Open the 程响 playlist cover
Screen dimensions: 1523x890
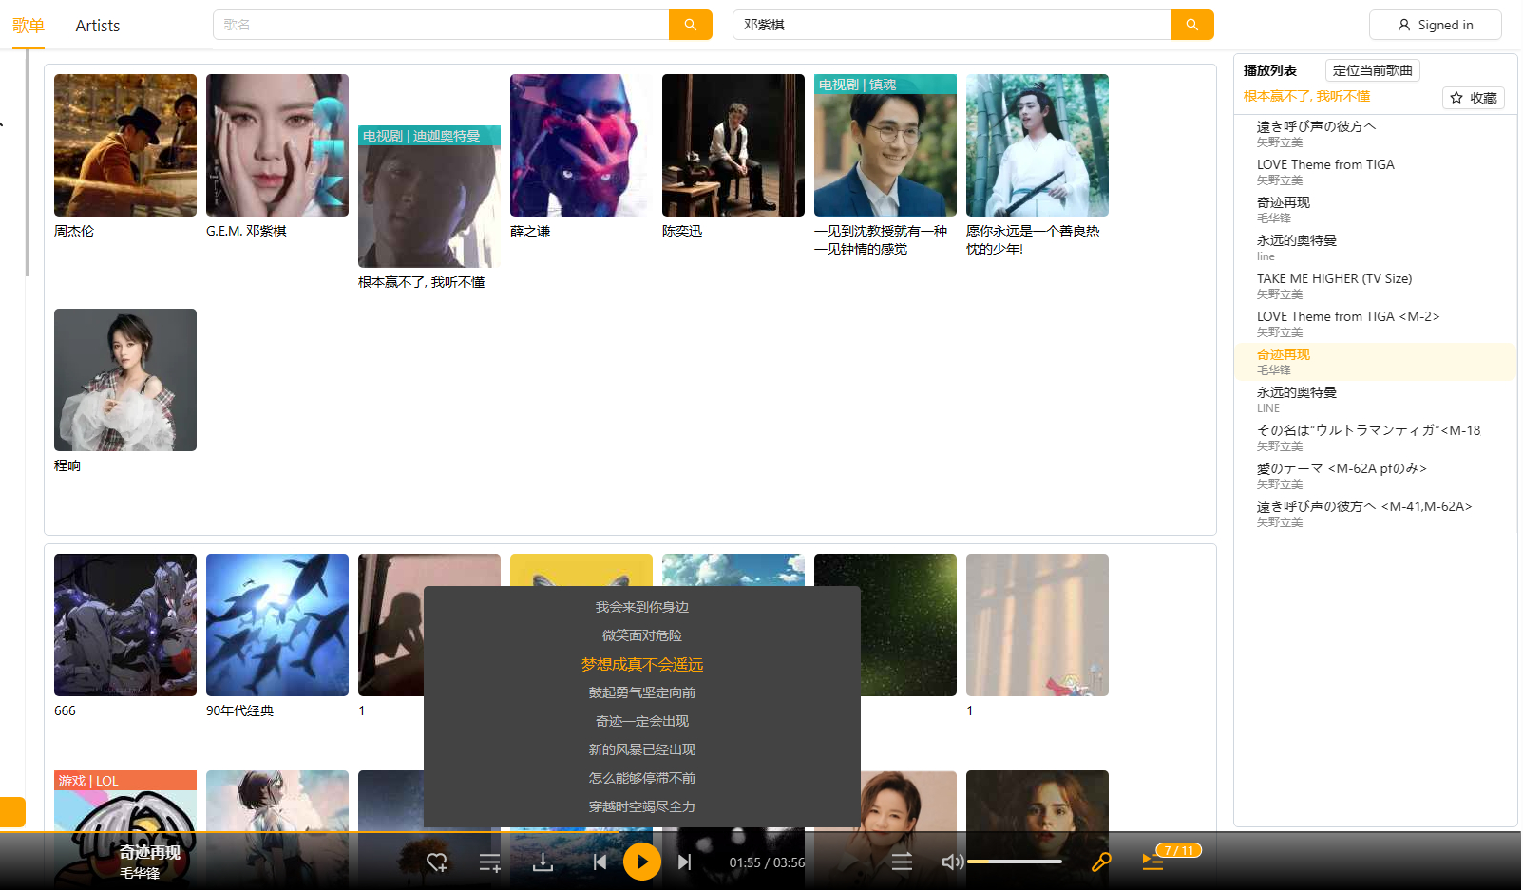tap(125, 380)
